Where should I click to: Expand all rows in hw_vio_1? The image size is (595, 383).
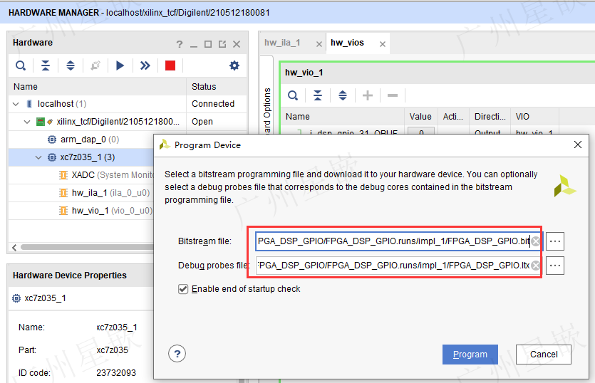click(x=342, y=95)
